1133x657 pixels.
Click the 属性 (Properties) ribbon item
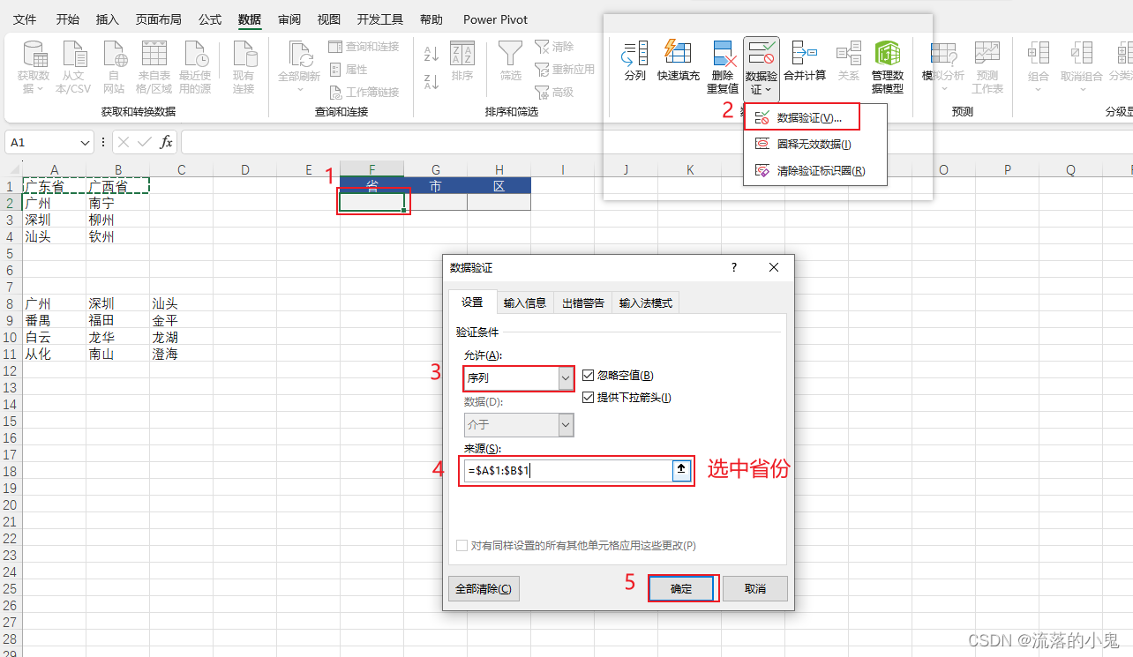349,70
